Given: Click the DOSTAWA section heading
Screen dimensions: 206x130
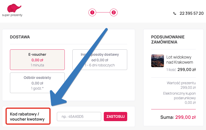Looking at the screenshot, I should pos(20,37).
